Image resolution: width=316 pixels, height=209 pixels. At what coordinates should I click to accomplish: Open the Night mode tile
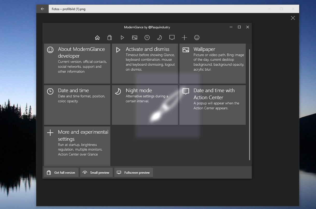[x=145, y=105]
